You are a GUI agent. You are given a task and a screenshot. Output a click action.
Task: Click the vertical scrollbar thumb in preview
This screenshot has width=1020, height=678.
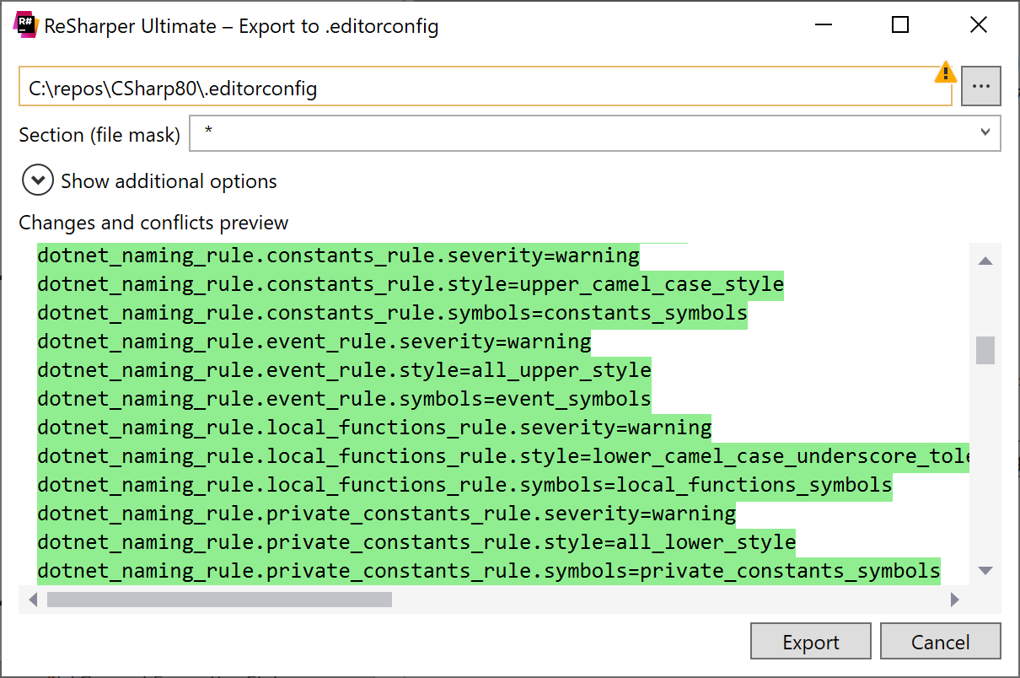985,350
